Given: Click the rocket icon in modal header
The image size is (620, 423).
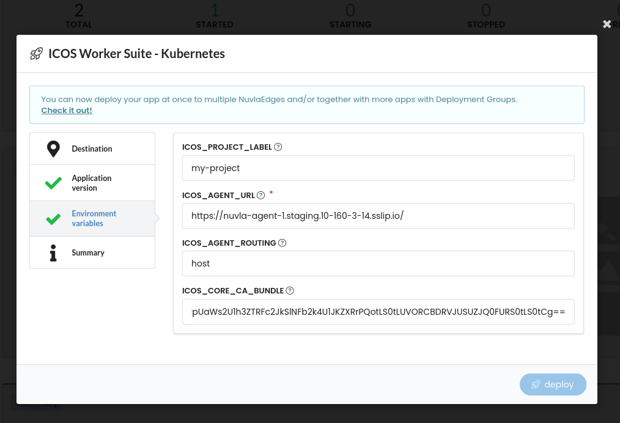Looking at the screenshot, I should point(36,54).
